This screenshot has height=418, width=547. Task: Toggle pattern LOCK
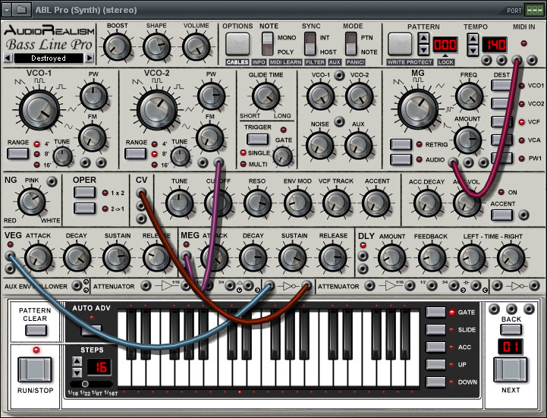pos(446,62)
